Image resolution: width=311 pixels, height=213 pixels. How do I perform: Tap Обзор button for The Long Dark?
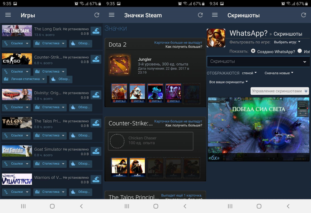click(81, 43)
